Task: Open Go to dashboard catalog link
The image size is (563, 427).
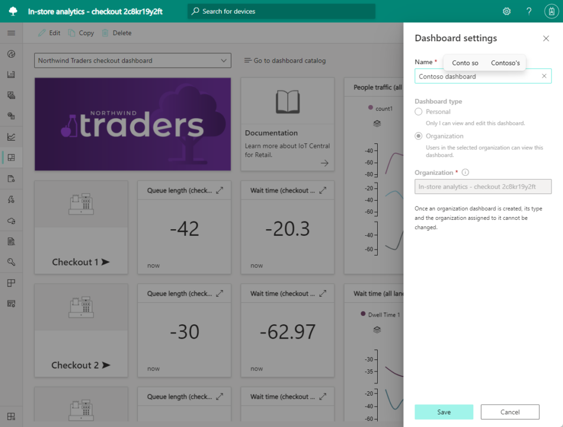Action: pos(284,60)
